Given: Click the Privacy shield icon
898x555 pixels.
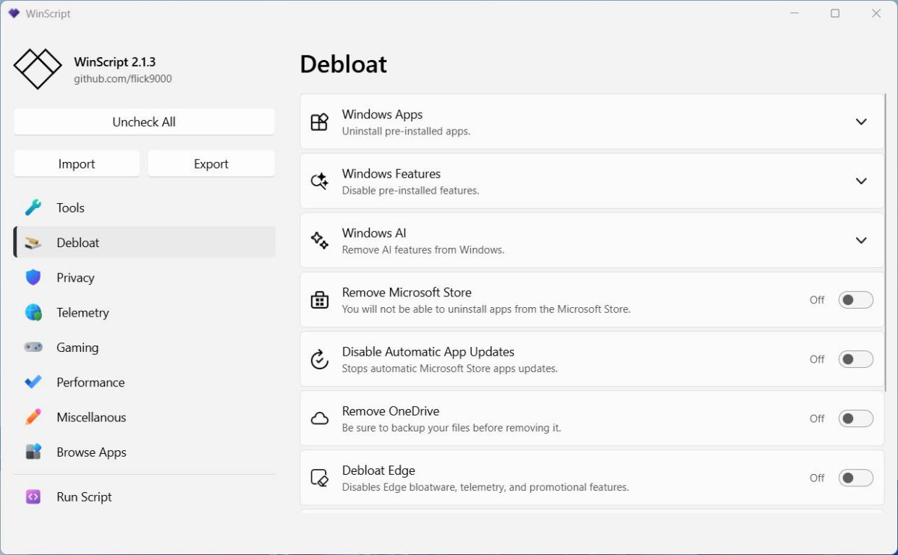Looking at the screenshot, I should pos(33,277).
